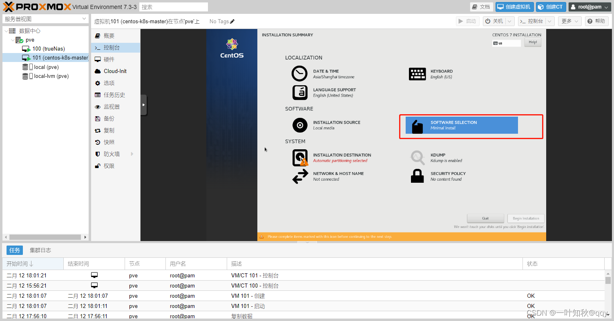Screen dimensions: 614x321
Task: Open the 控制台 console toolbar button
Action: 531,21
